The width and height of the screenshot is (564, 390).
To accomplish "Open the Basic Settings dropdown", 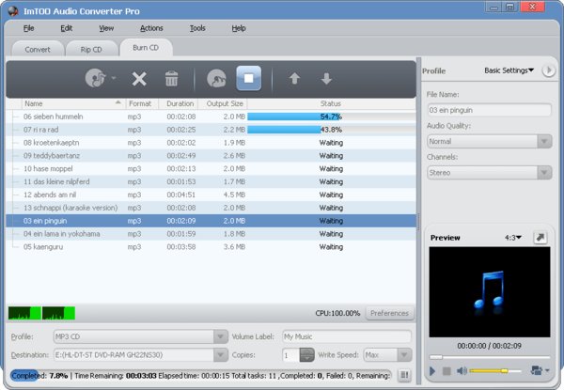I will point(509,70).
